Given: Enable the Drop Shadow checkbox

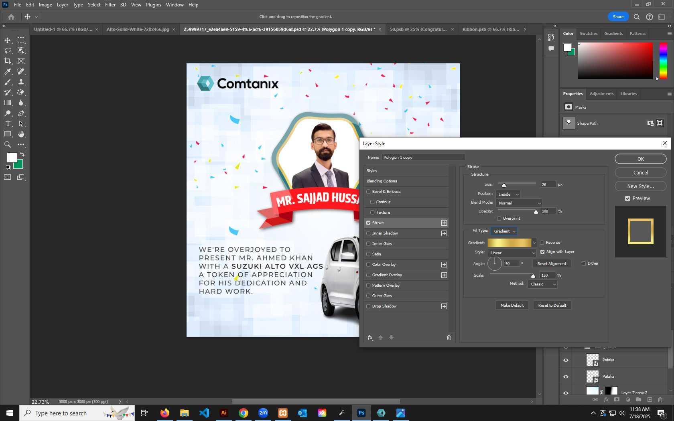Looking at the screenshot, I should 368,306.
